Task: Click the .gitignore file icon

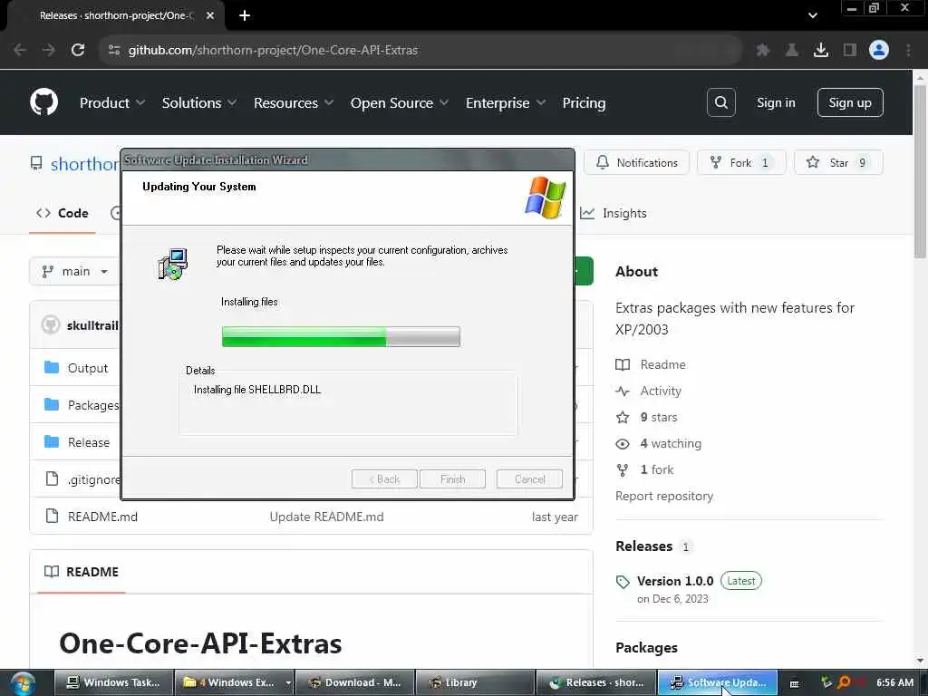Action: [52, 478]
